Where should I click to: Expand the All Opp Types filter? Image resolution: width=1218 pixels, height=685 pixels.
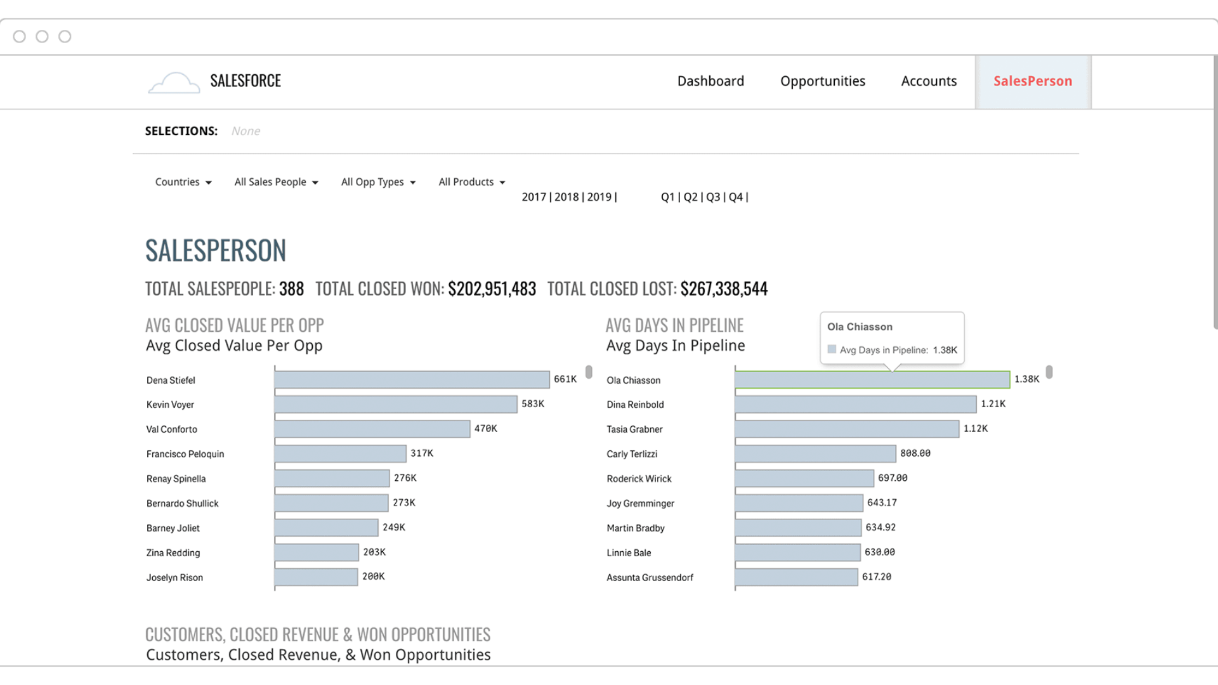click(x=378, y=182)
